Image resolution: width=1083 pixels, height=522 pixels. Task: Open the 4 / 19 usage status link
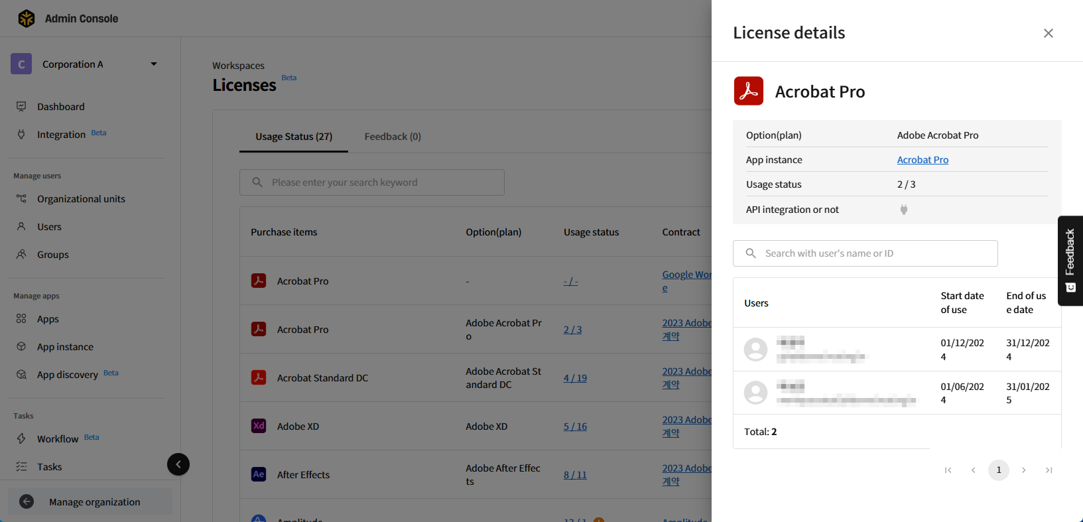click(575, 378)
